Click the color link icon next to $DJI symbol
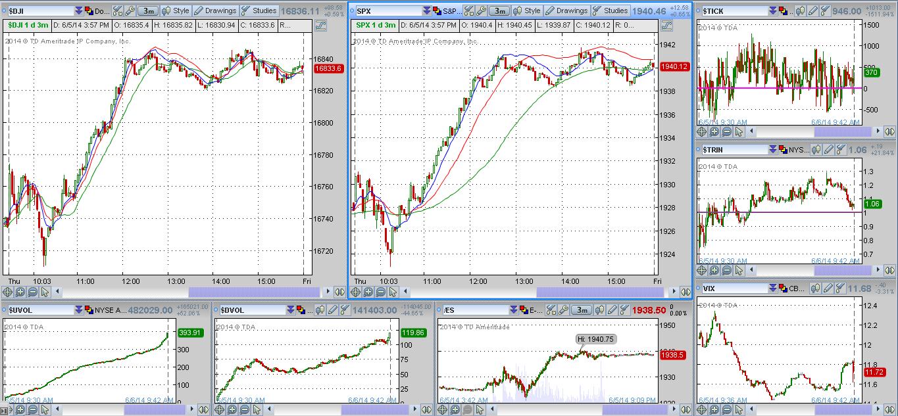Screen dimensions: 898x416 [88, 11]
